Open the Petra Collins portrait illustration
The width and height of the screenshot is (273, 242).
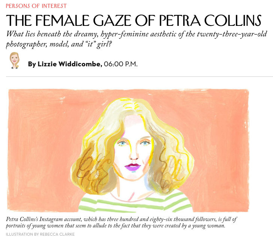(128, 151)
